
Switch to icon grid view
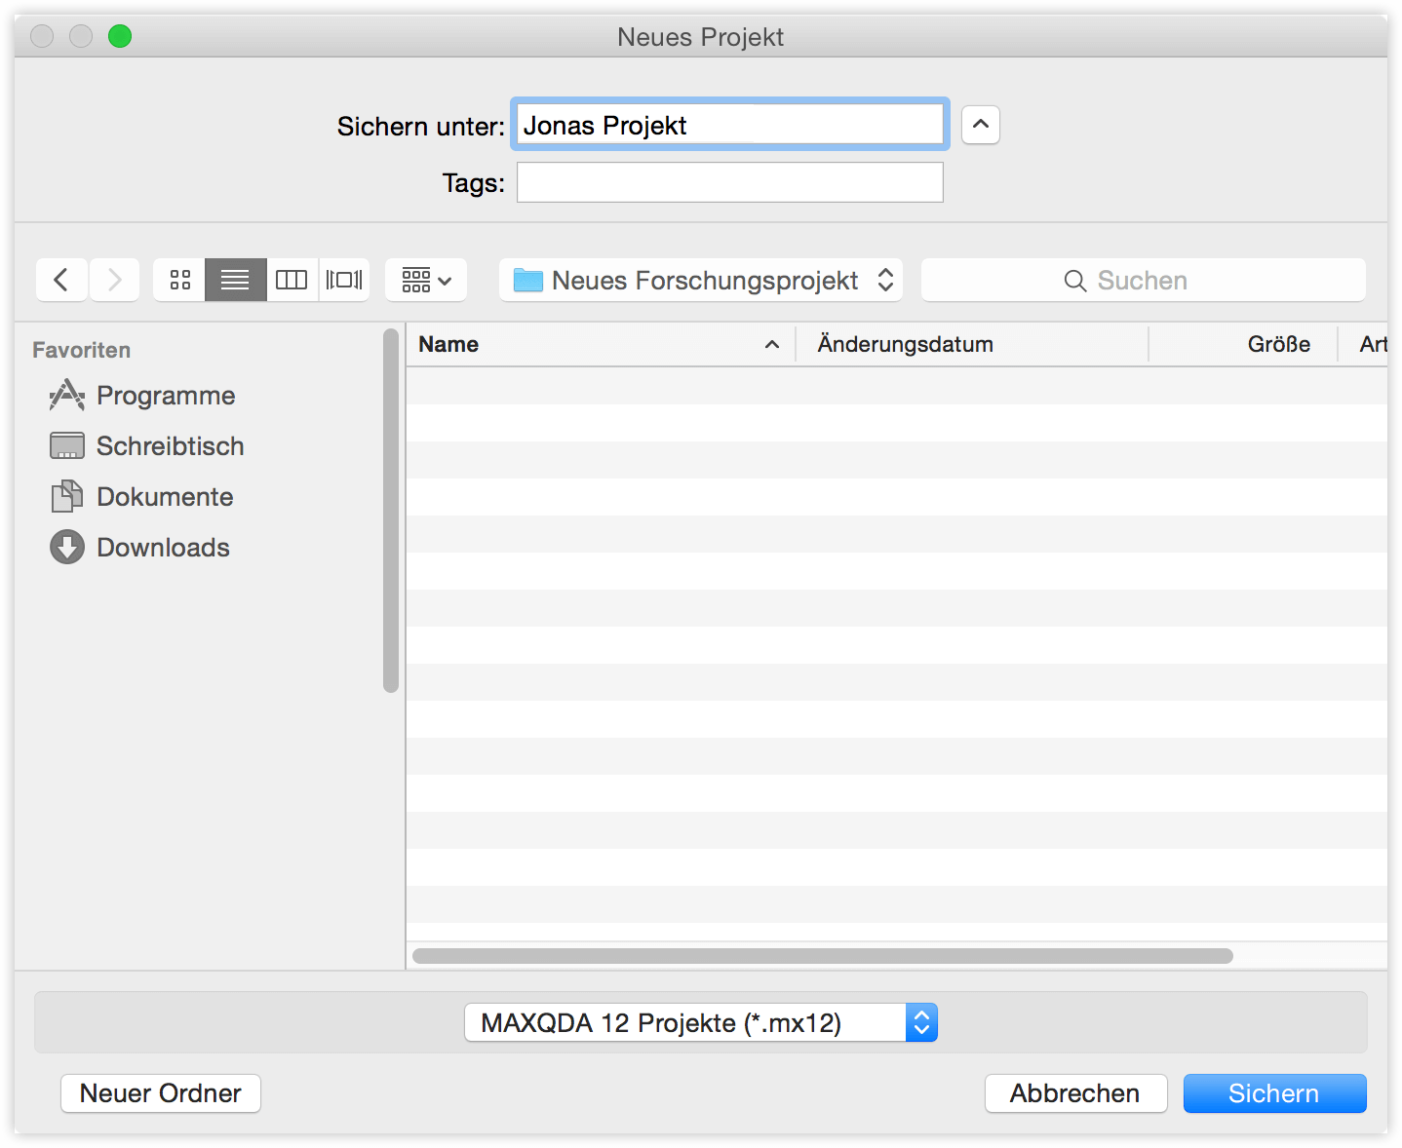pyautogui.click(x=179, y=281)
